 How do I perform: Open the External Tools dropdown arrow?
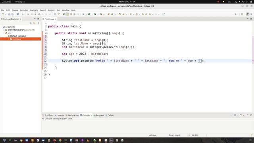point(104,14)
